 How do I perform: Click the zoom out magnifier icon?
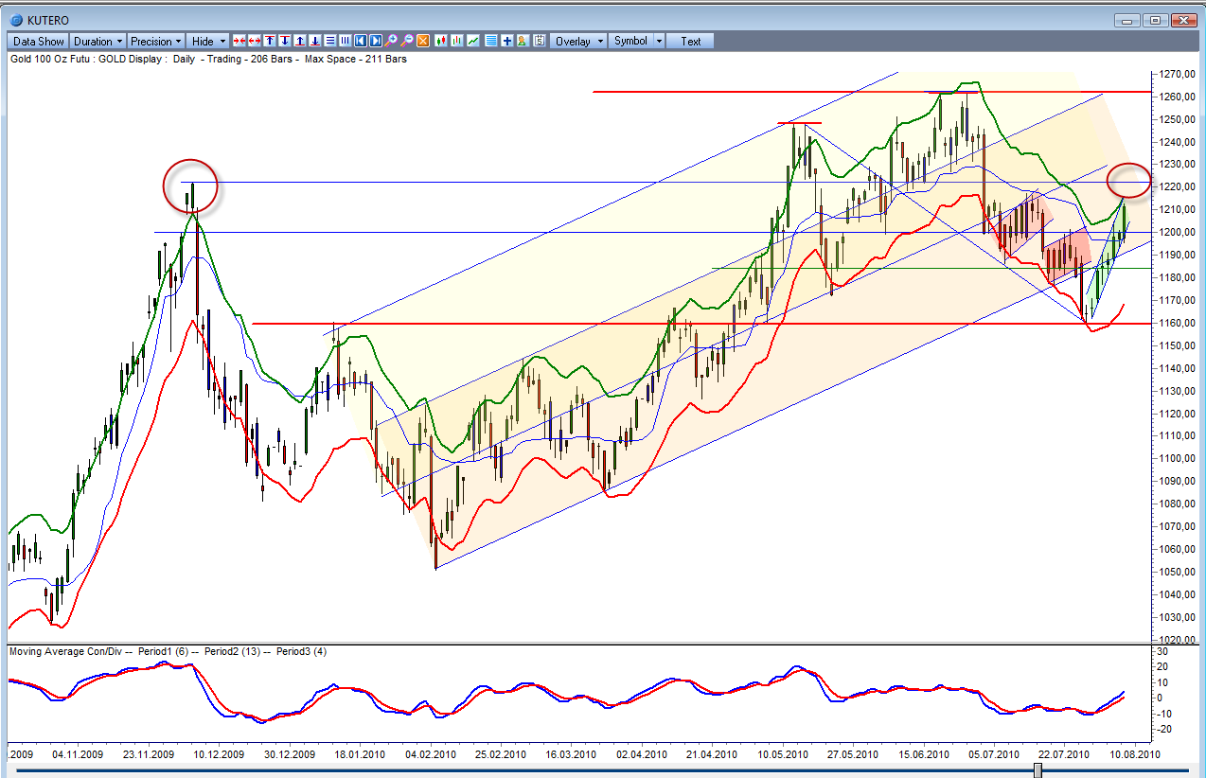(x=407, y=41)
